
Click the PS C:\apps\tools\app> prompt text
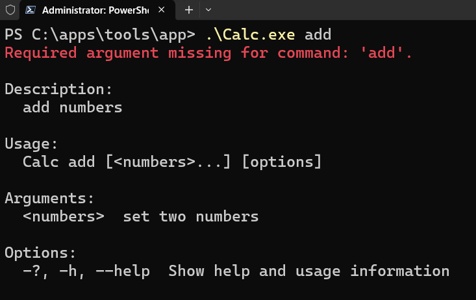(100, 34)
